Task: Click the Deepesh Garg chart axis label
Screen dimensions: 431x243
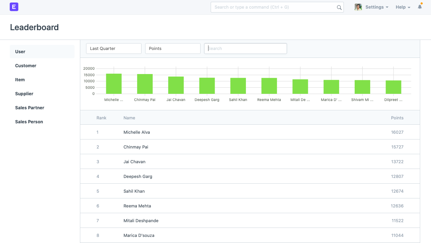Action: click(x=207, y=100)
